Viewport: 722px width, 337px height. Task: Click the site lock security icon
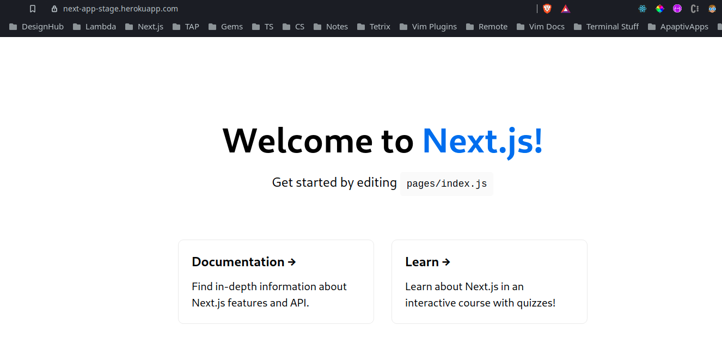pyautogui.click(x=54, y=9)
